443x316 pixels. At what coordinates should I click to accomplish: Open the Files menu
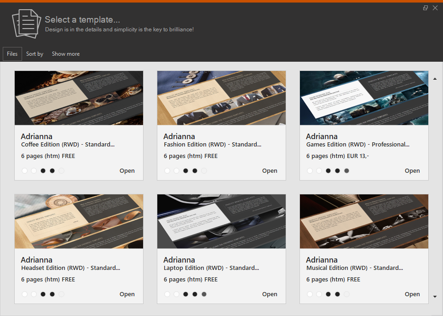coord(12,54)
